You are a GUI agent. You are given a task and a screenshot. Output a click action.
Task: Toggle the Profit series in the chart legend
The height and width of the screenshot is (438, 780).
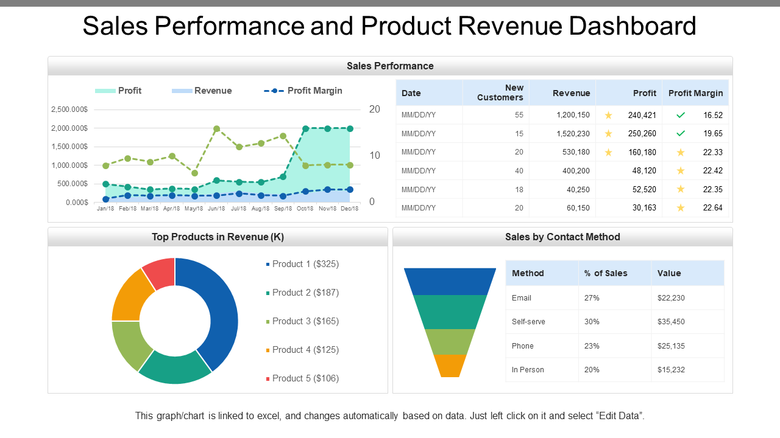[118, 90]
